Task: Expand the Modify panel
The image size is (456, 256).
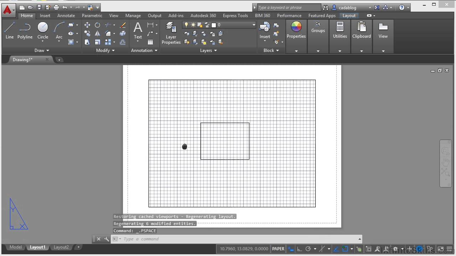Action: click(x=105, y=50)
